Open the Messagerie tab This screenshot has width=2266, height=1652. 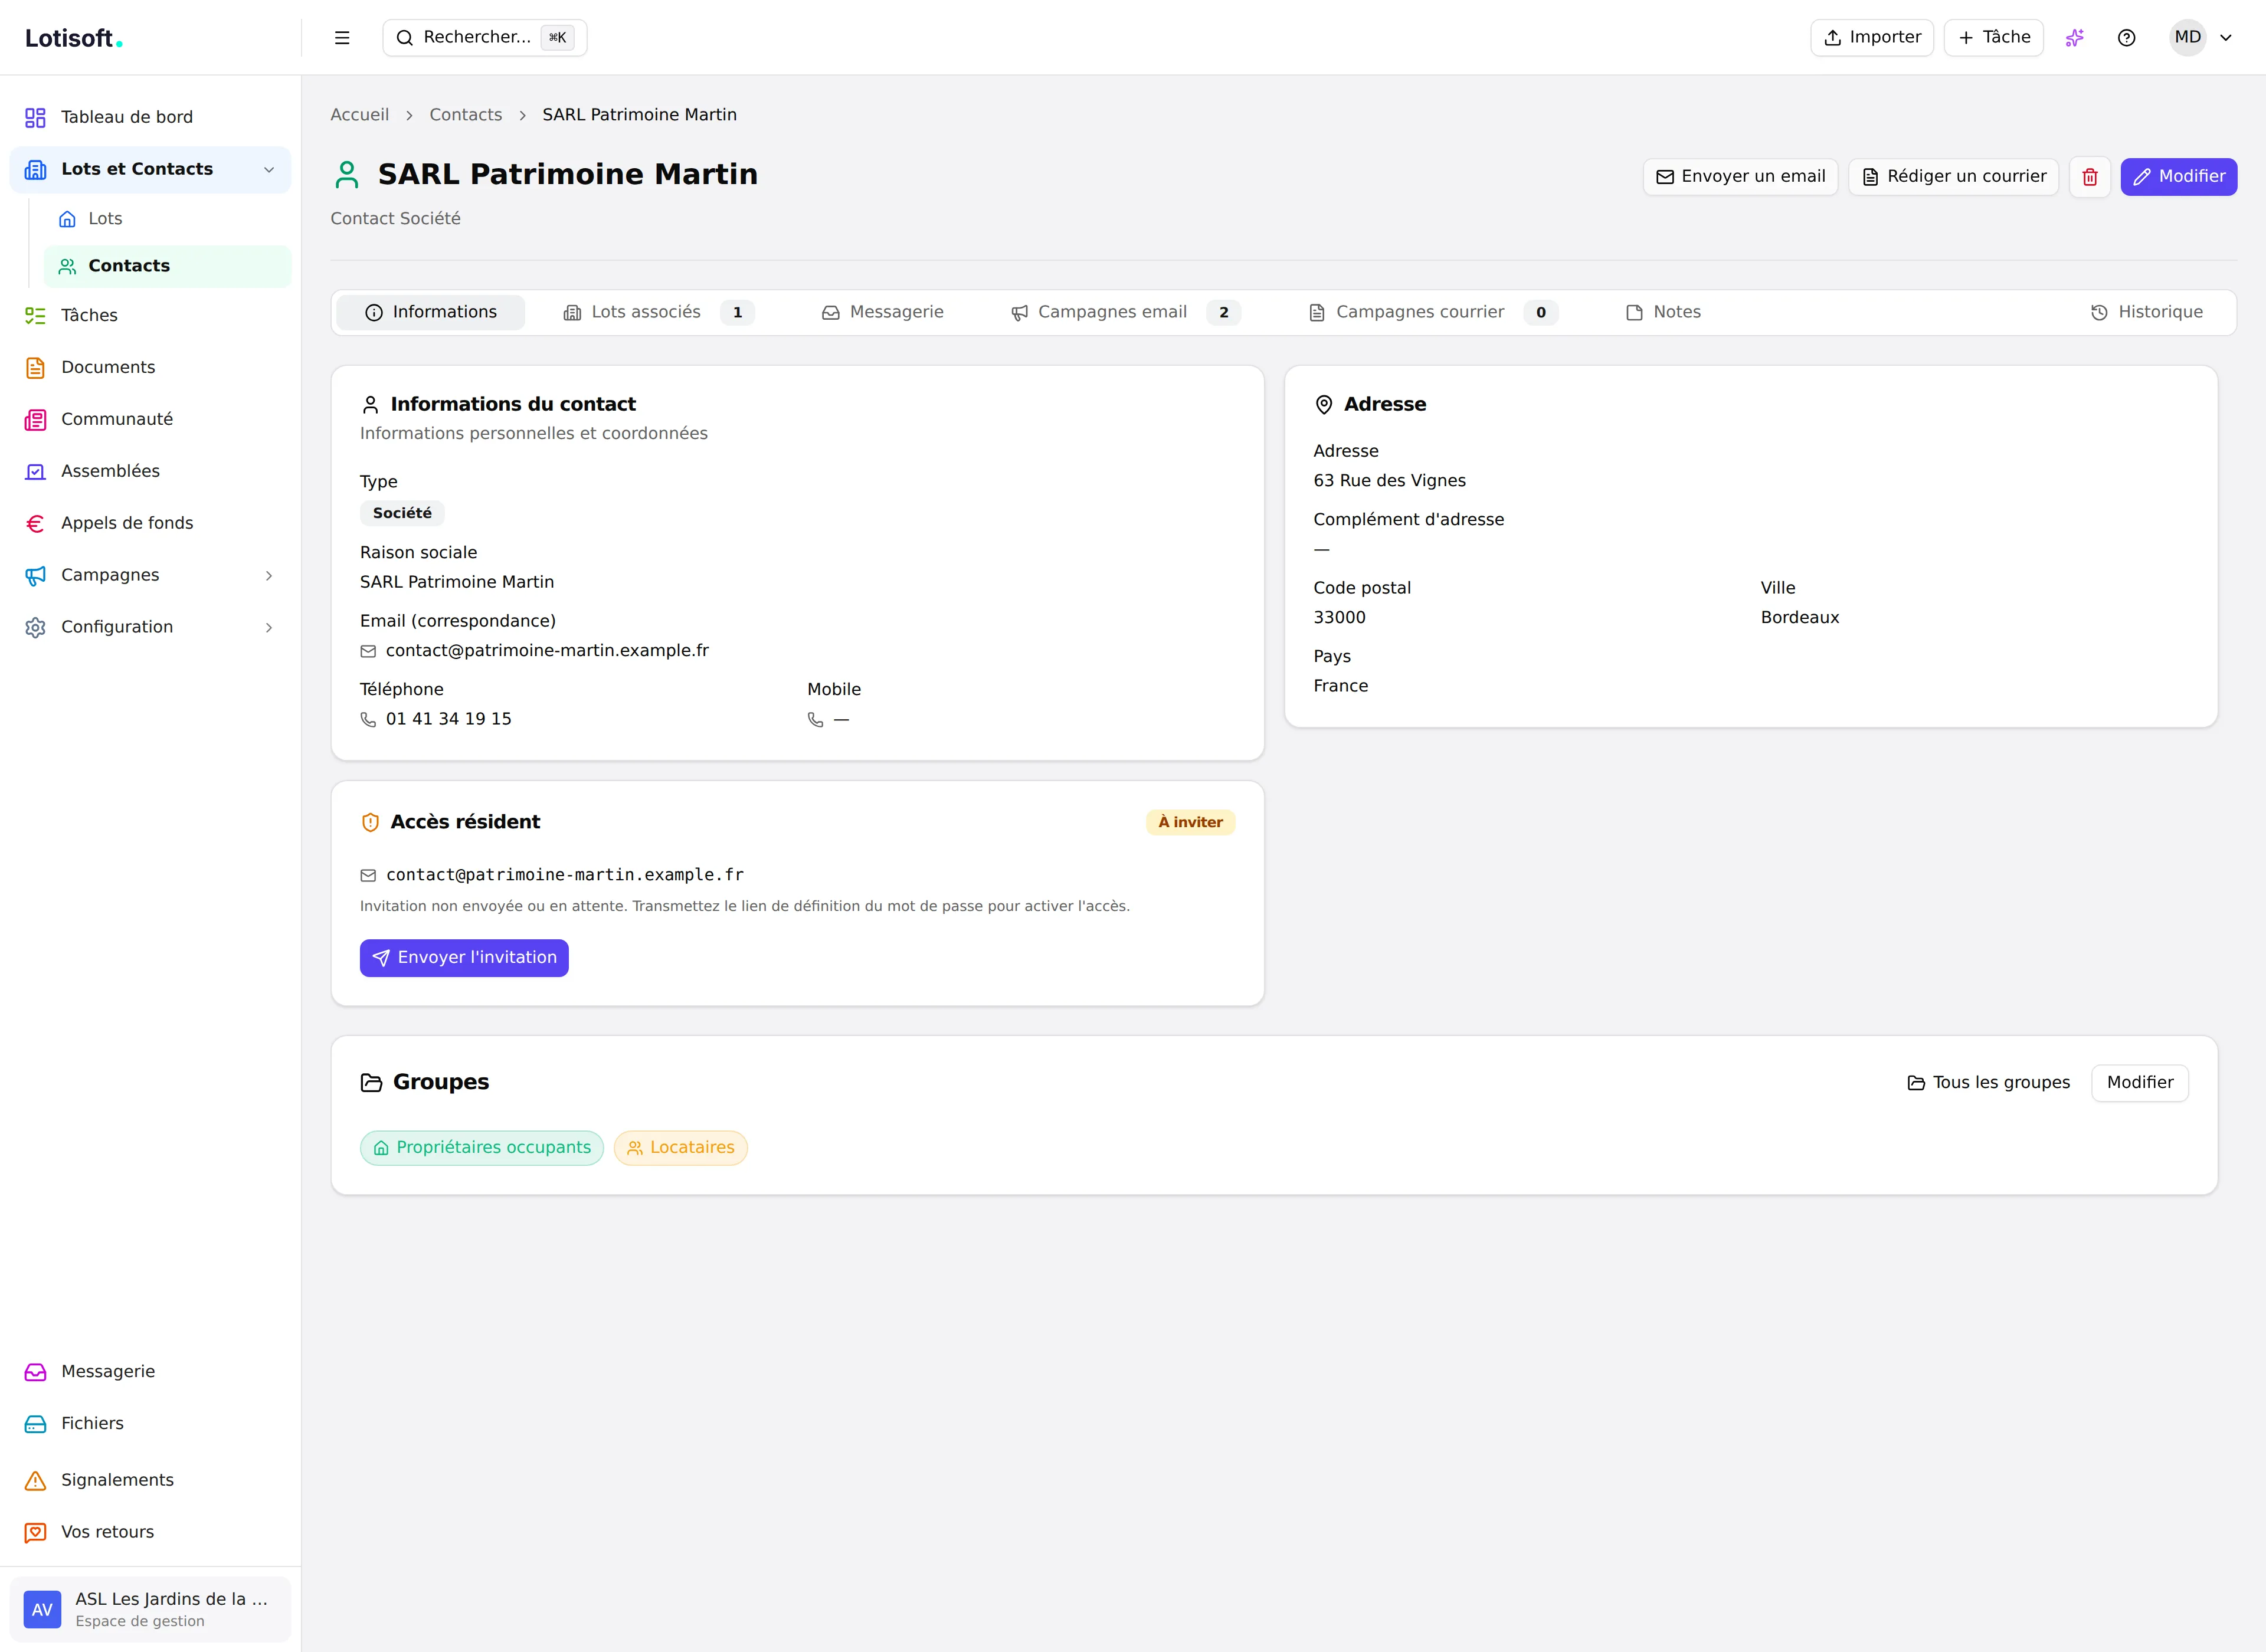click(883, 313)
